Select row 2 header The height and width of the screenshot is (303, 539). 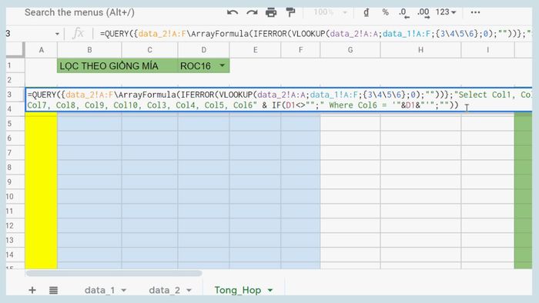[15, 80]
